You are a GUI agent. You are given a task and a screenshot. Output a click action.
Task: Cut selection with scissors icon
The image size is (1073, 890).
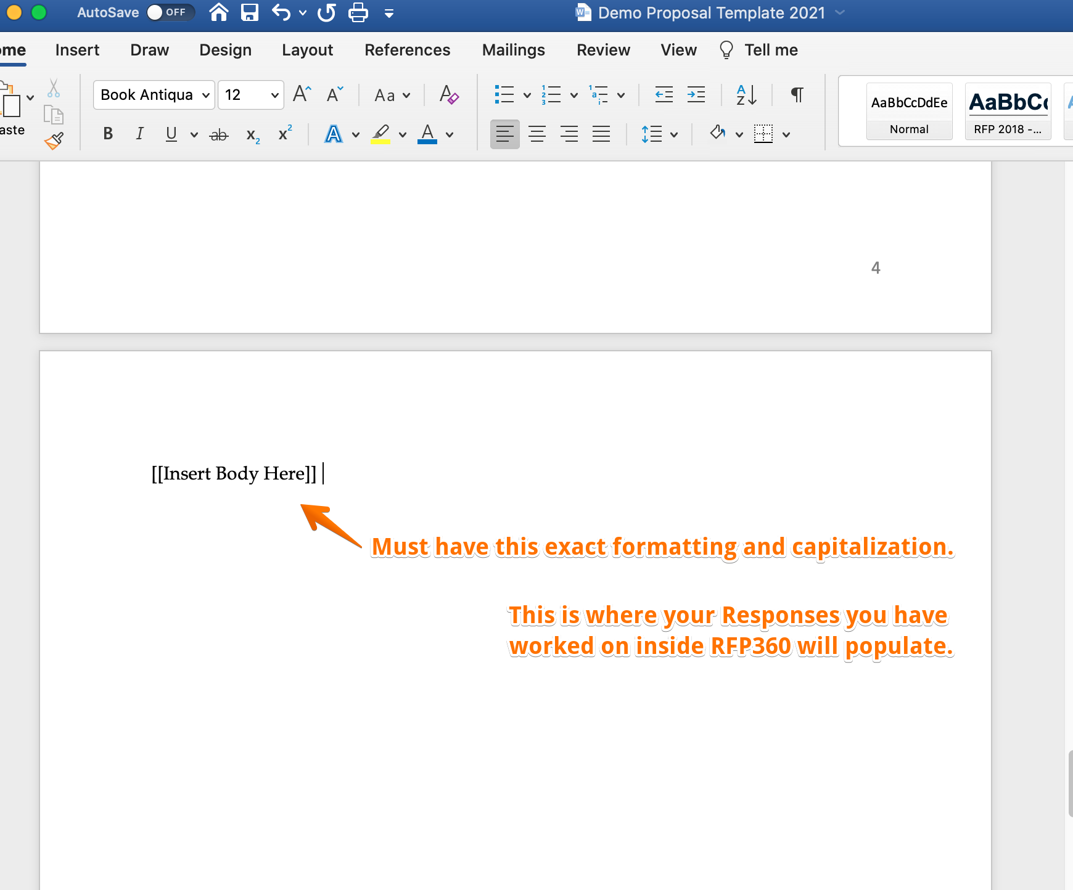tap(54, 88)
